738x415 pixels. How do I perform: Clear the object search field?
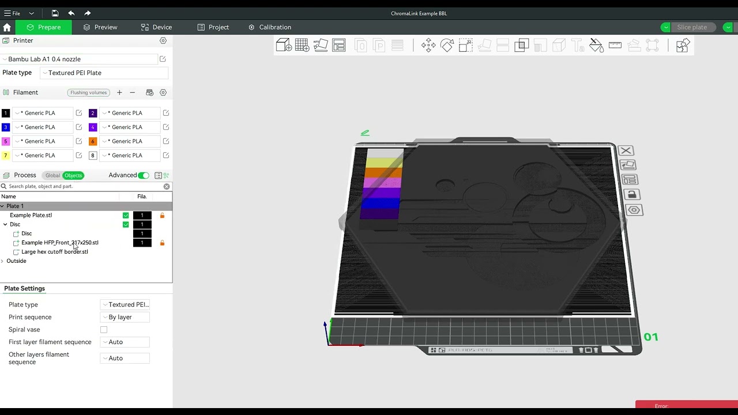[167, 187]
